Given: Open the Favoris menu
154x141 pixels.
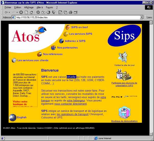Looking at the screenshot, I should point(49,7).
